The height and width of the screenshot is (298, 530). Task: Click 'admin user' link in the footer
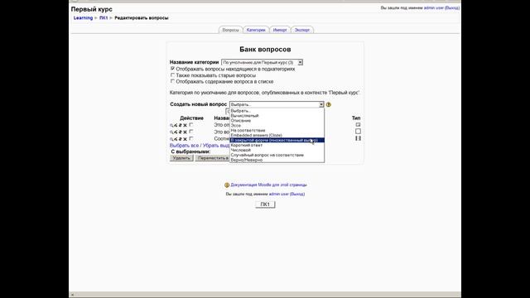tap(279, 195)
